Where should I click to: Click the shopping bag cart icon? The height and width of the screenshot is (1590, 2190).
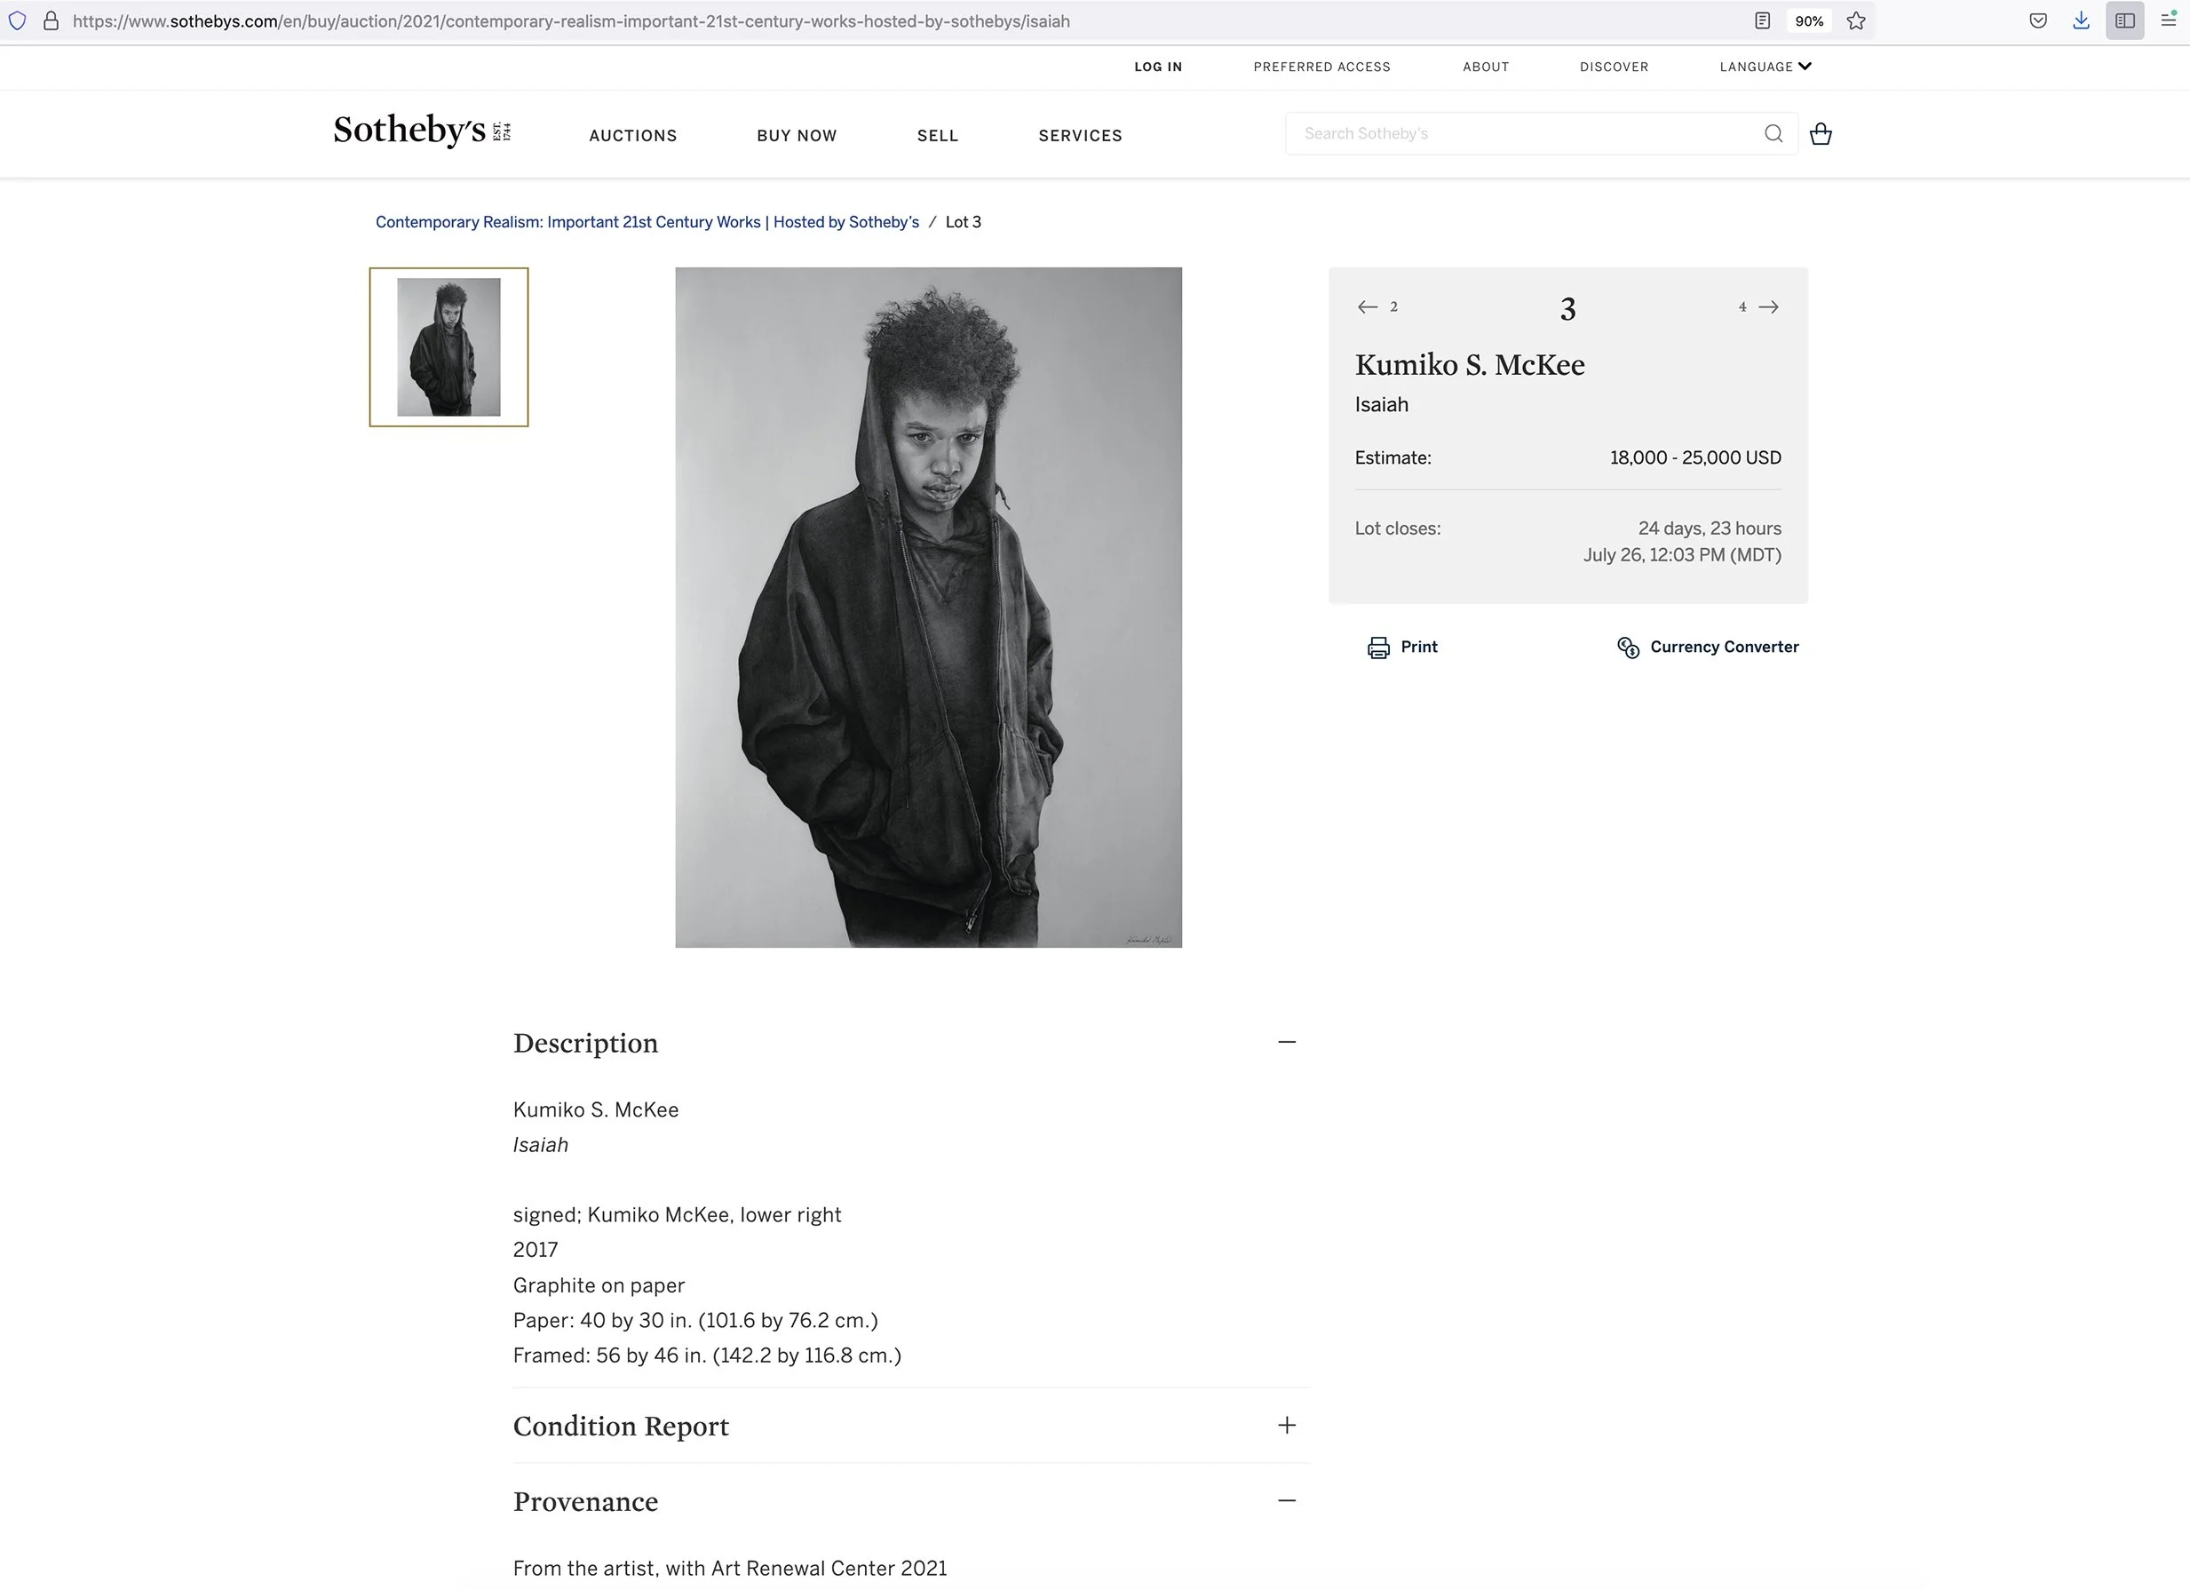(1821, 133)
